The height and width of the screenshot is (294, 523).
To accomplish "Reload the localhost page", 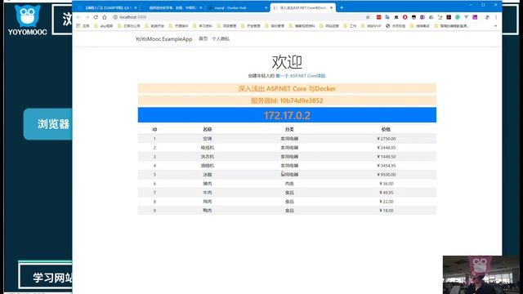I will coord(96,17).
